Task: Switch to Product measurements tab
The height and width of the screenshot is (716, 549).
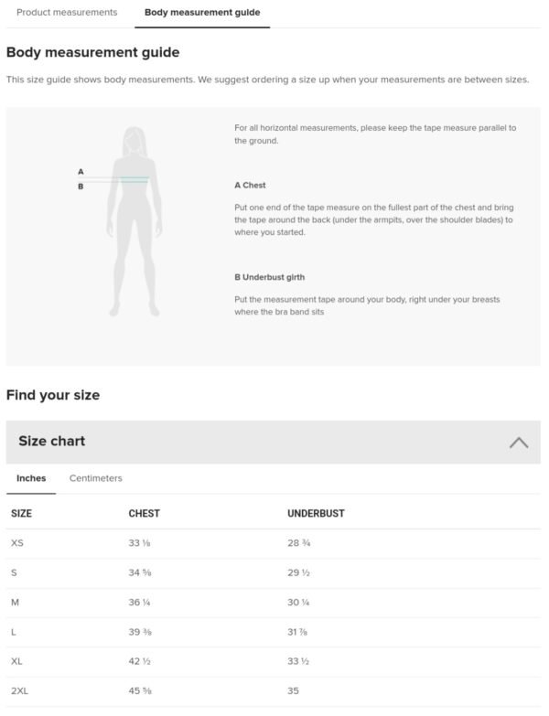Action: (x=67, y=13)
